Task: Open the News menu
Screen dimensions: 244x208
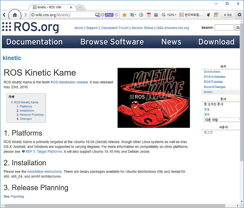Action: point(171,42)
